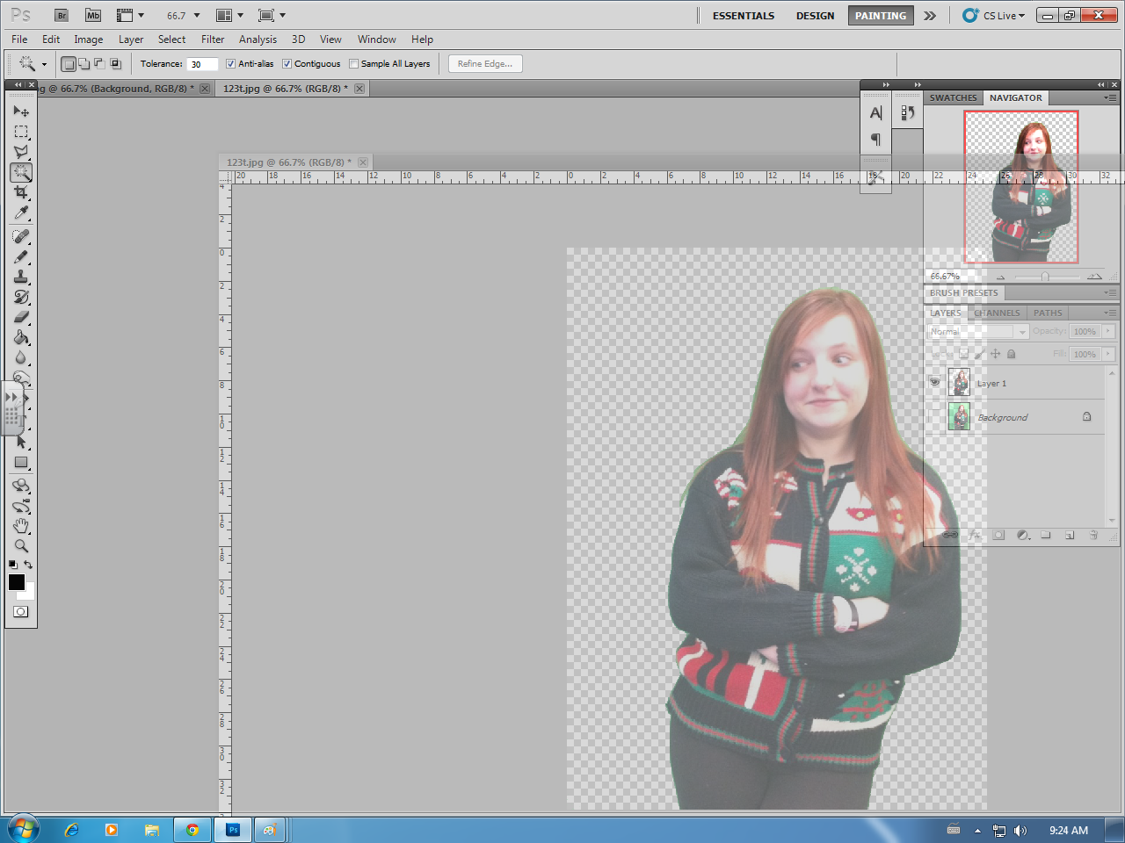
Task: Select the Hand tool
Action: (21, 526)
